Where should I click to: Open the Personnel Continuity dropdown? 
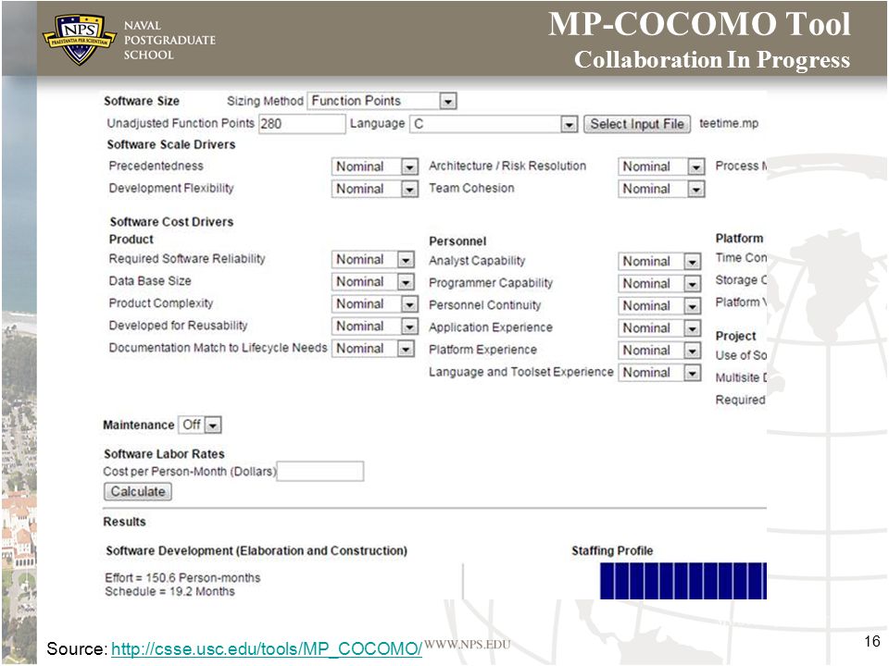tap(659, 306)
